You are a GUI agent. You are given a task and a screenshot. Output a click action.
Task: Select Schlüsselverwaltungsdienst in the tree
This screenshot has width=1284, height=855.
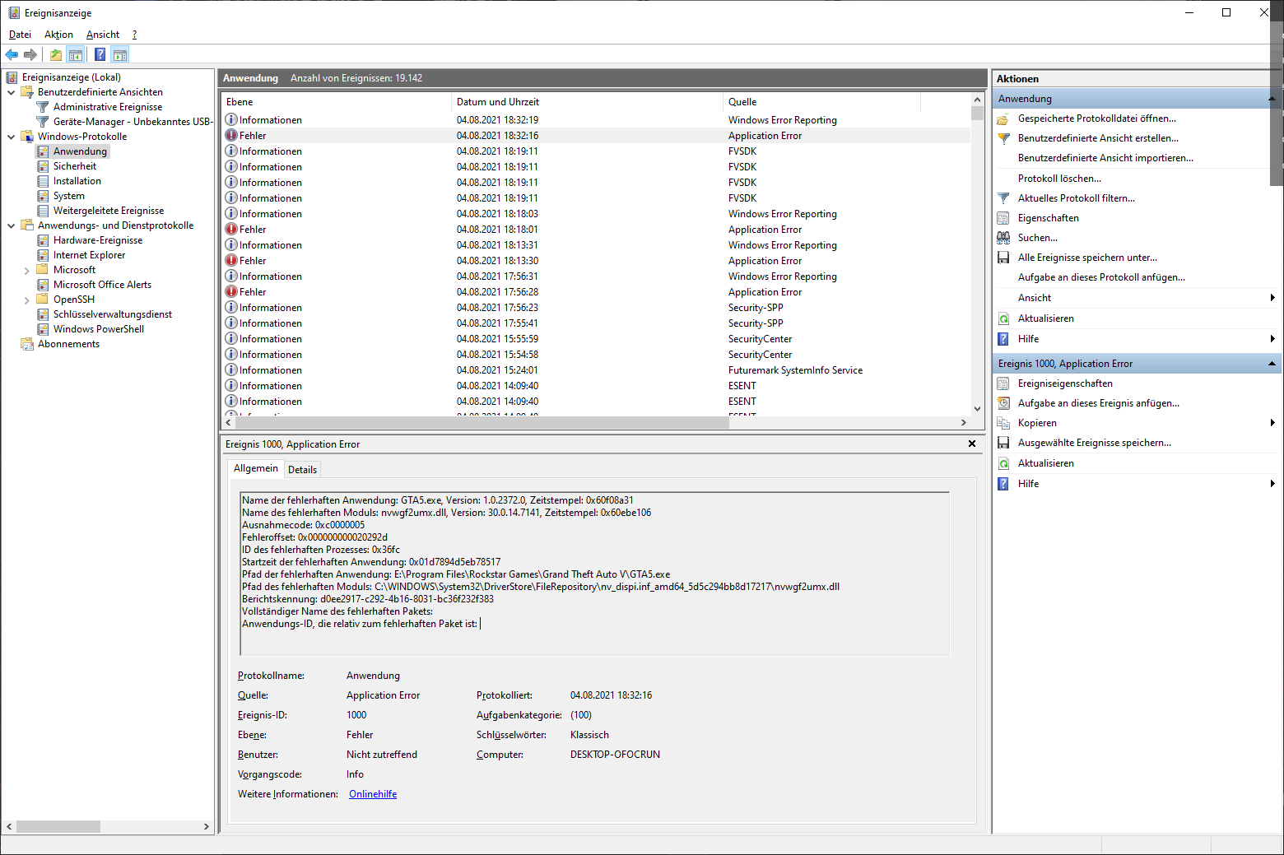pos(113,314)
